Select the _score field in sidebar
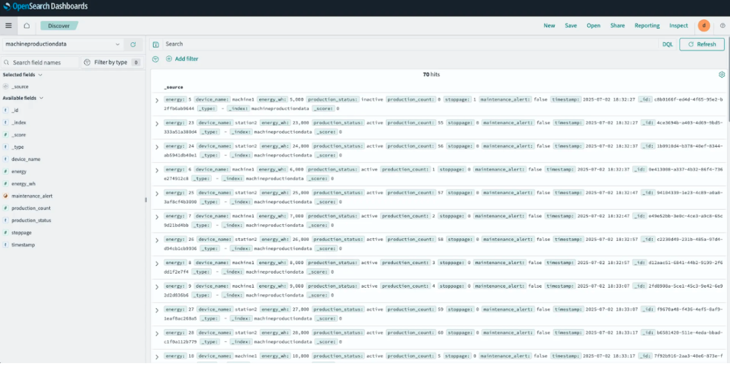This screenshot has height=365, width=730. coord(19,135)
